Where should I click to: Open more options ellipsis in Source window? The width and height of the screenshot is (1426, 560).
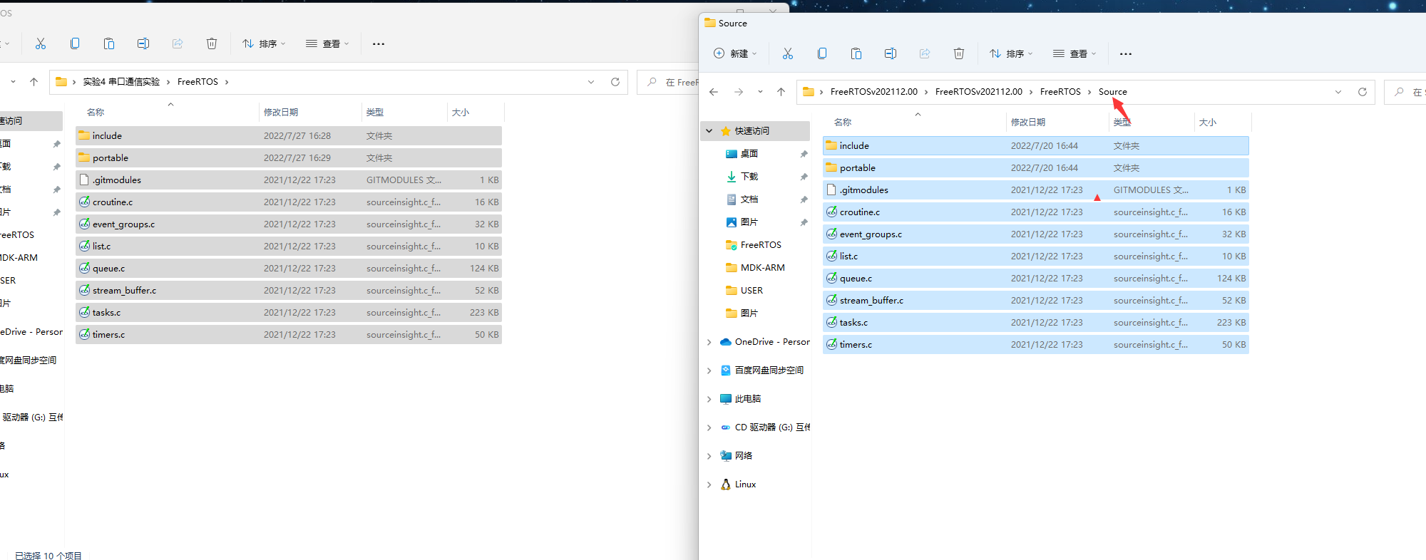coord(1125,53)
